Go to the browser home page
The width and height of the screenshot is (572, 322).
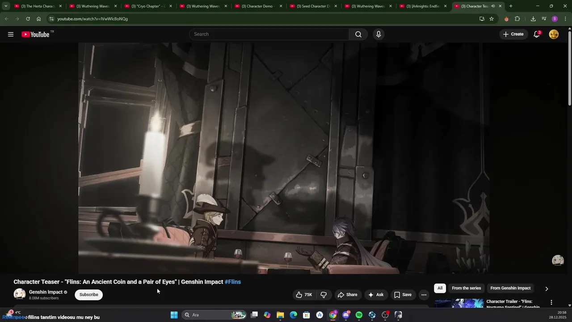click(x=39, y=19)
